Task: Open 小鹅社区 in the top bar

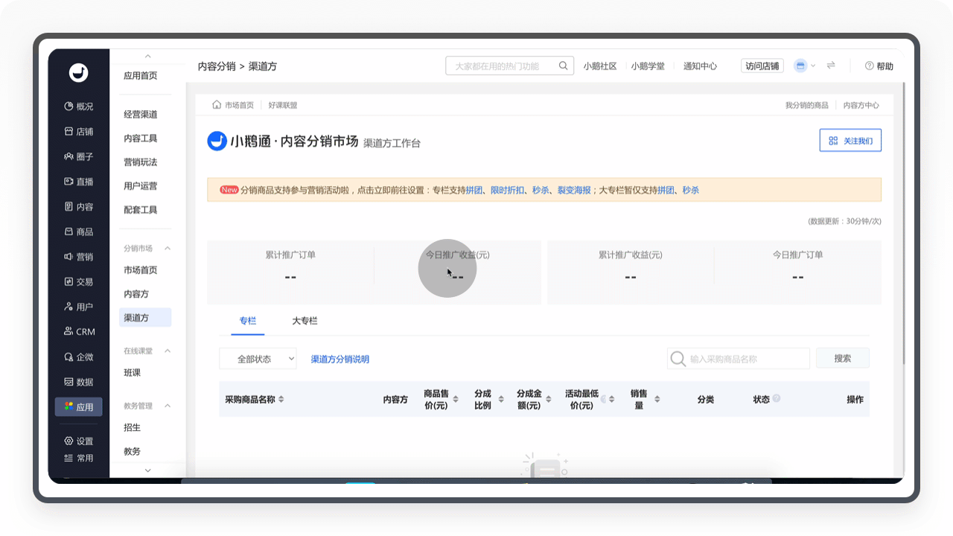Action: click(600, 66)
